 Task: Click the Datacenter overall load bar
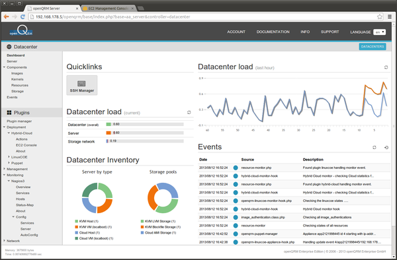click(145, 124)
